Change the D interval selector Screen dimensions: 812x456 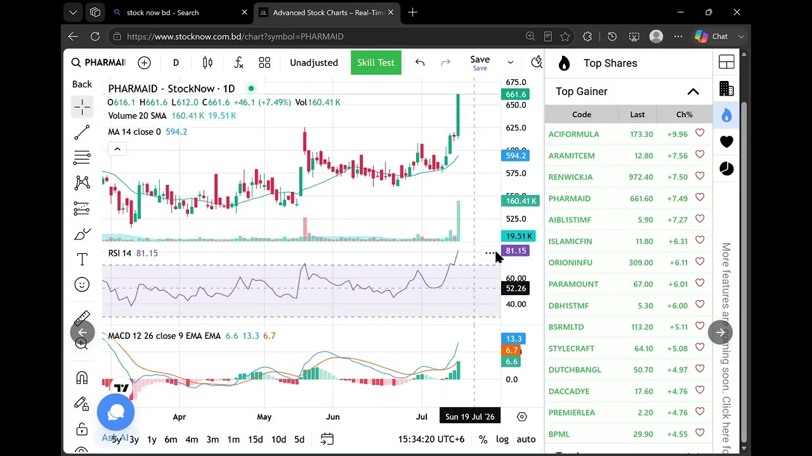[x=176, y=62]
